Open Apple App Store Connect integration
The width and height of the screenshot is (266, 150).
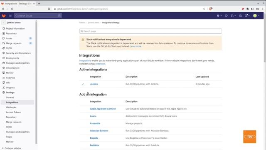(x=103, y=109)
